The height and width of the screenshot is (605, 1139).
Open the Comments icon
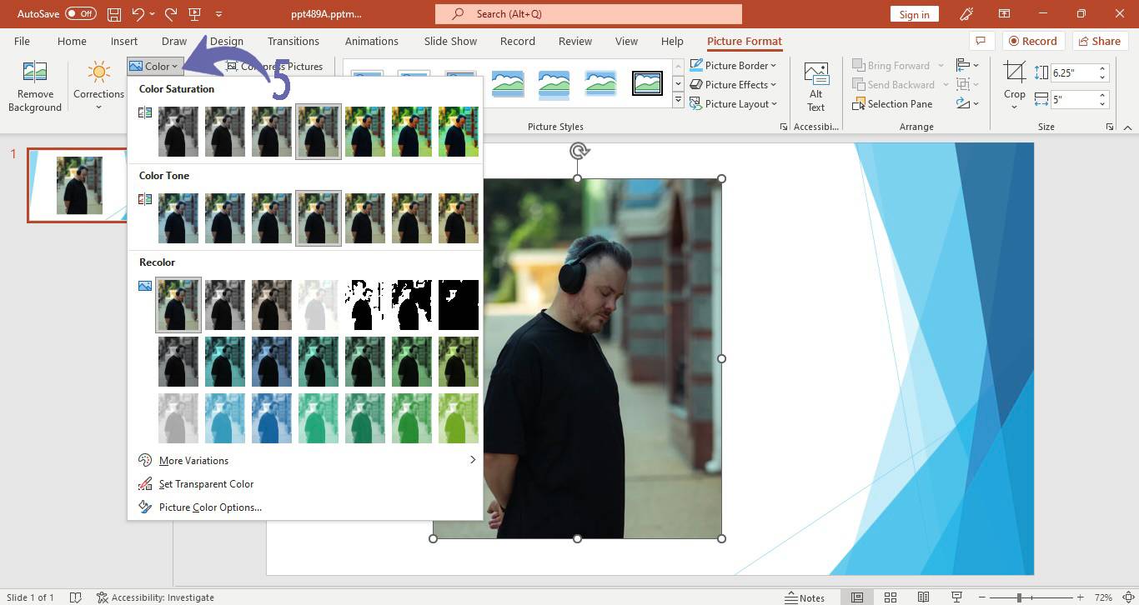pos(981,41)
